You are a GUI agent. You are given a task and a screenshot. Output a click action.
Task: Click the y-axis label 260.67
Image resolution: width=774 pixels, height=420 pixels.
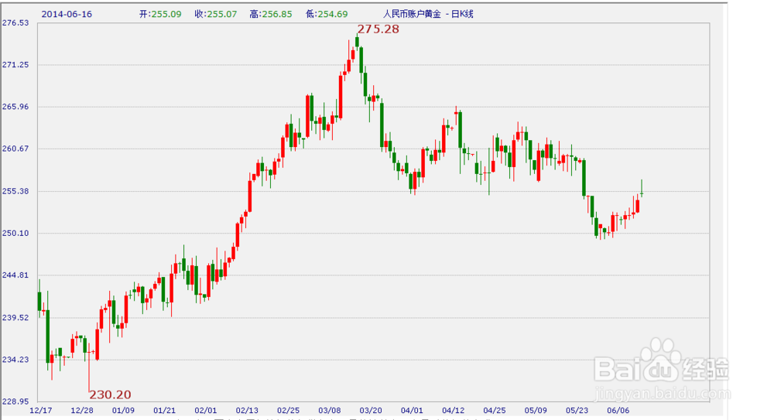click(15, 149)
